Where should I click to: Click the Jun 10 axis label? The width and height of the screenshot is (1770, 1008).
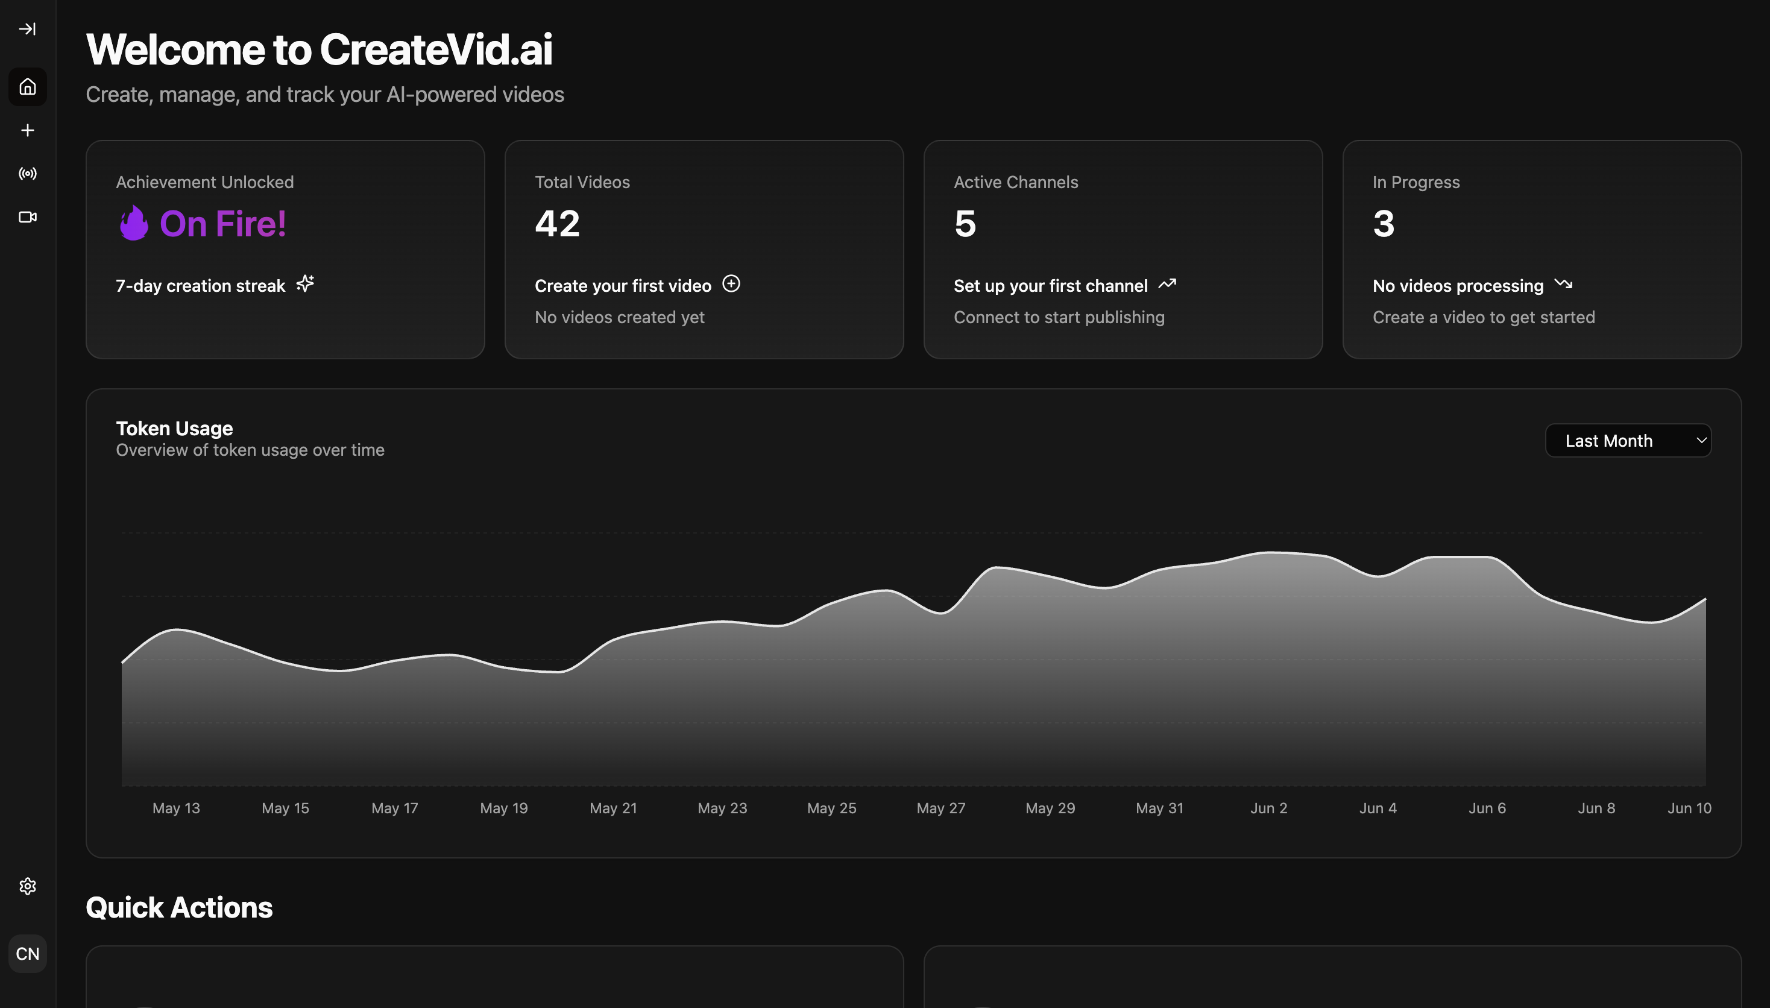click(1689, 808)
